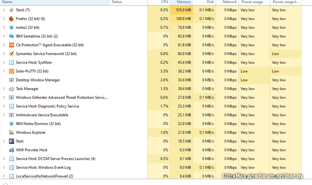Click the Cb Protection Agent icon

(12, 45)
